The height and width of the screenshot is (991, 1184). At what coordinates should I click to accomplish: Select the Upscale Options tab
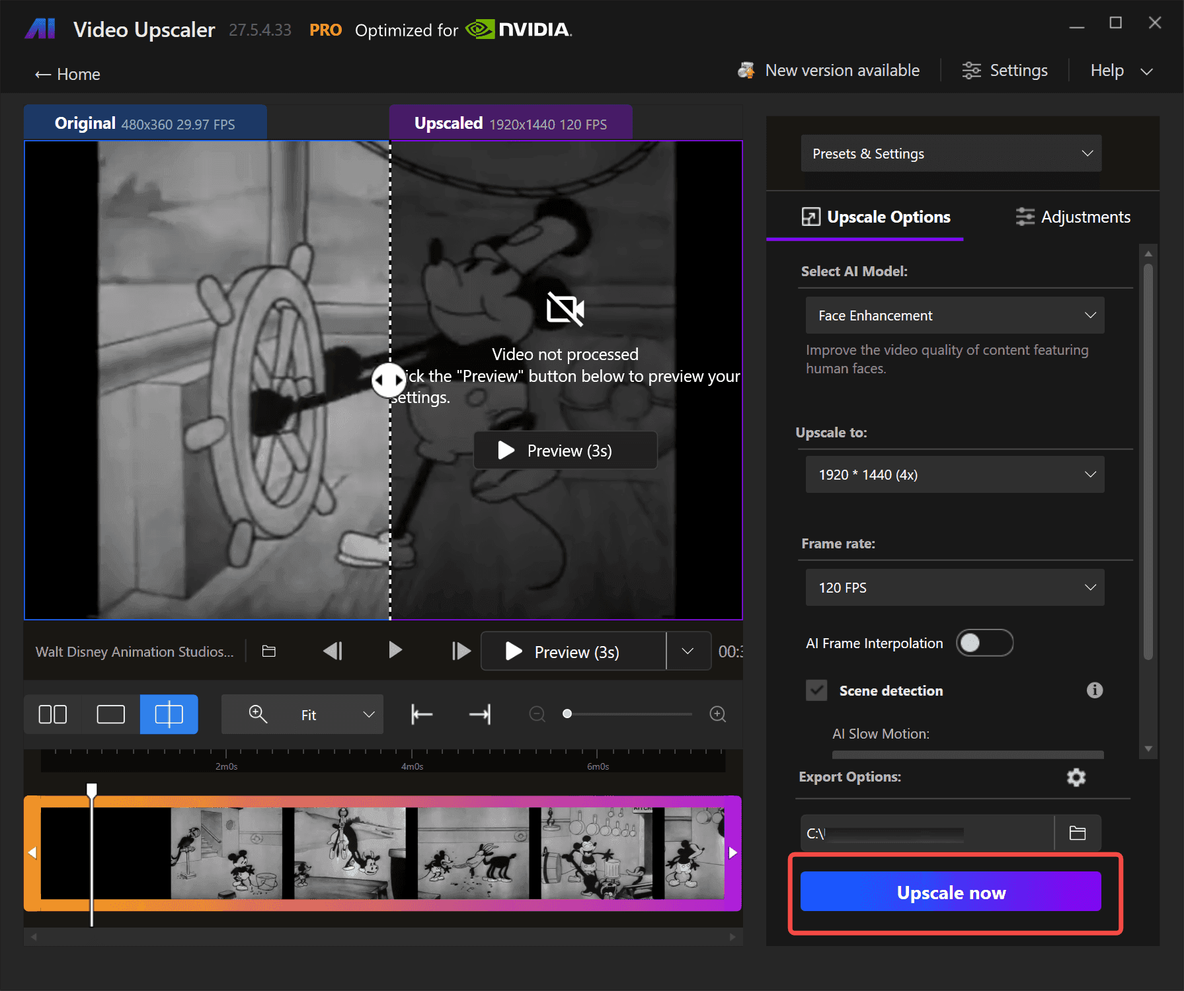[876, 217]
